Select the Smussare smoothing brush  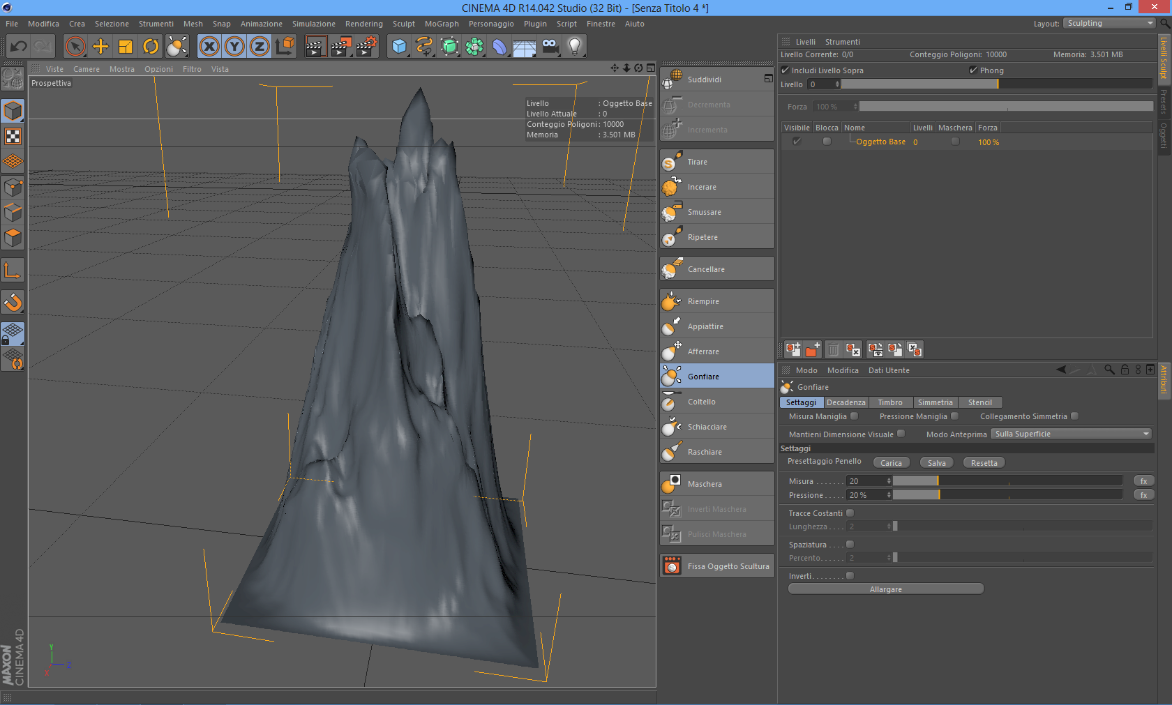pos(716,212)
